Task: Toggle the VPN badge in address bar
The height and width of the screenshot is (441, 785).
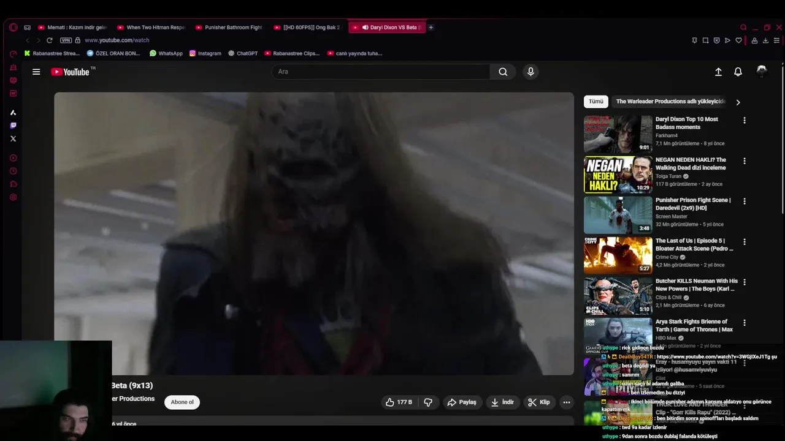Action: [x=66, y=40]
